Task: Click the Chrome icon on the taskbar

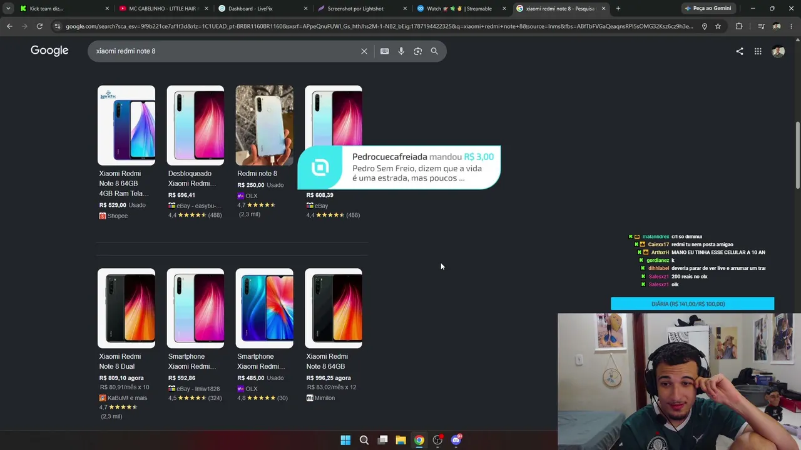Action: click(419, 440)
